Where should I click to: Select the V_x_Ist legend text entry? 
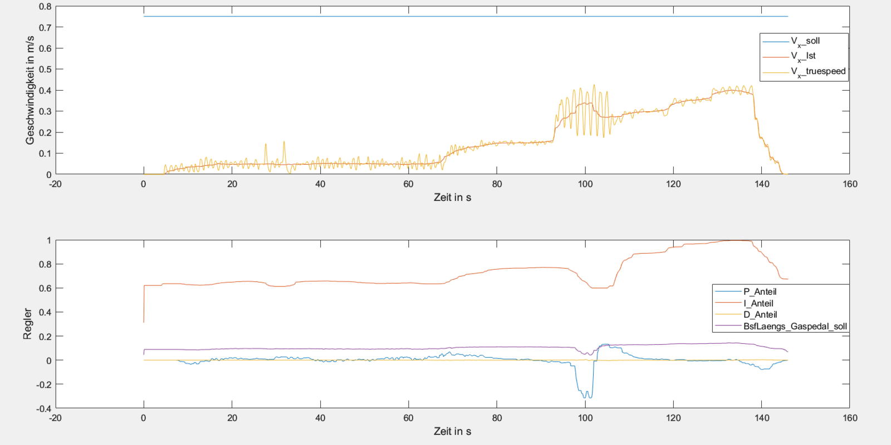[x=803, y=56]
